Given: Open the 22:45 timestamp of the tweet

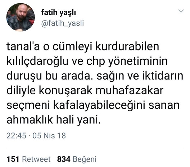Looking at the screenshot, I should (16, 135).
